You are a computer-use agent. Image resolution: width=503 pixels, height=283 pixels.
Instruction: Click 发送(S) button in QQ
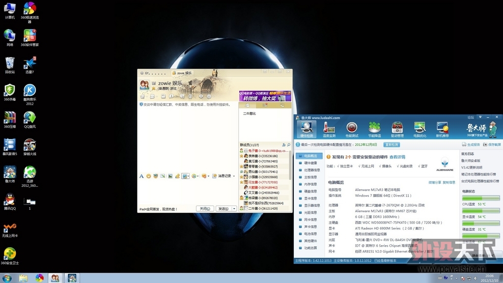(224, 208)
